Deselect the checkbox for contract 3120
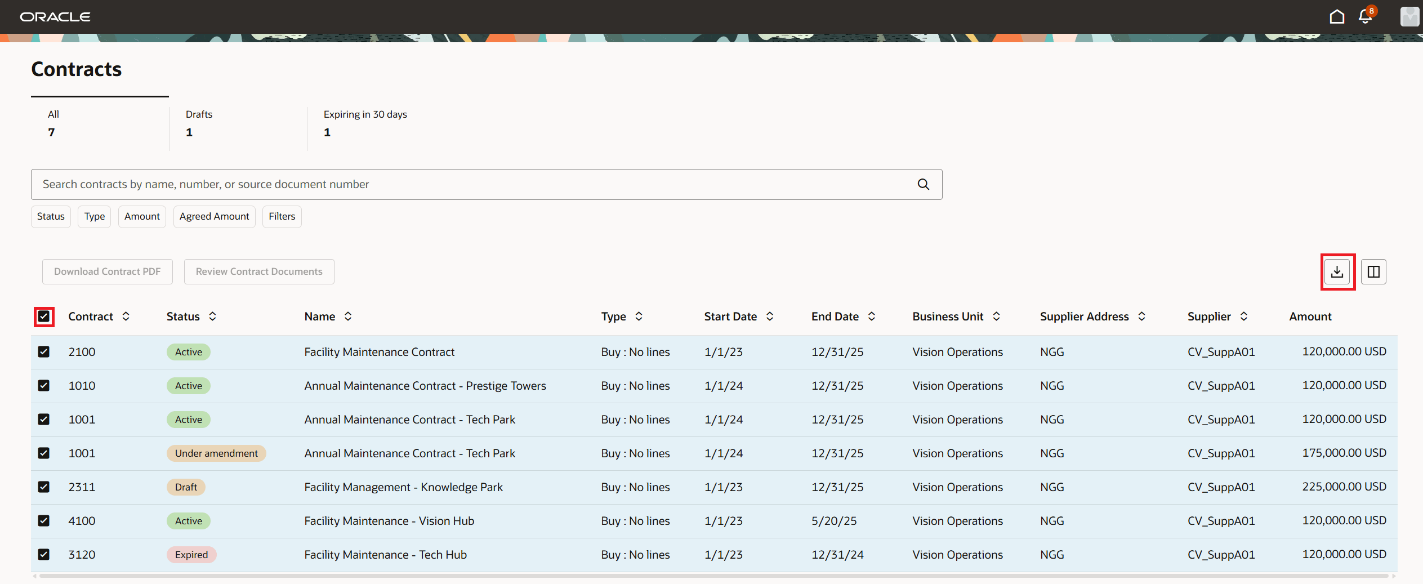Image resolution: width=1423 pixels, height=584 pixels. point(43,554)
